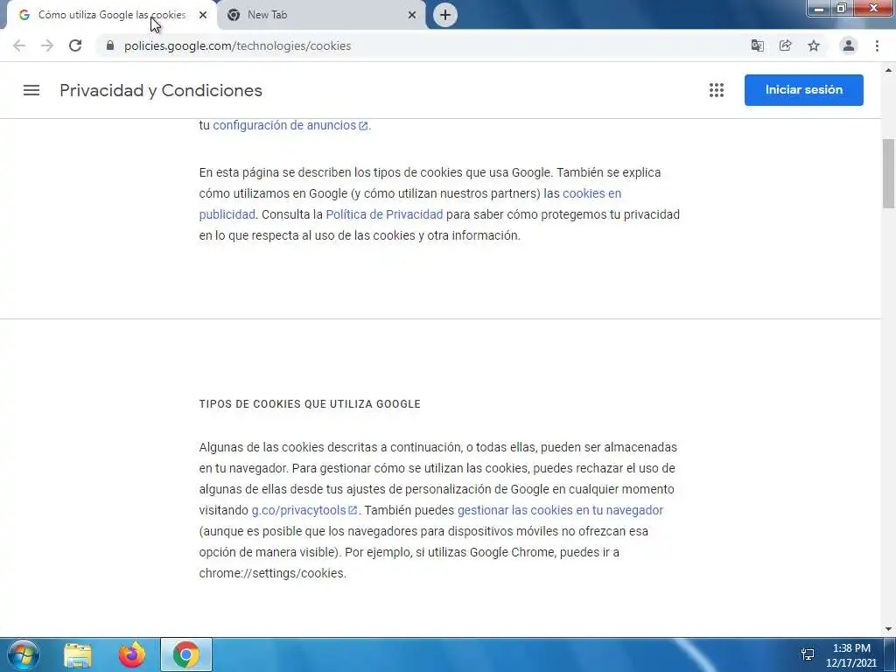Select the 'Cómo utiliza Google las cookies' tab
Screen dimensions: 896x672
click(x=111, y=15)
